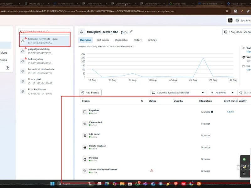
Task: Click the Add to cart event icon
Action: point(85,135)
